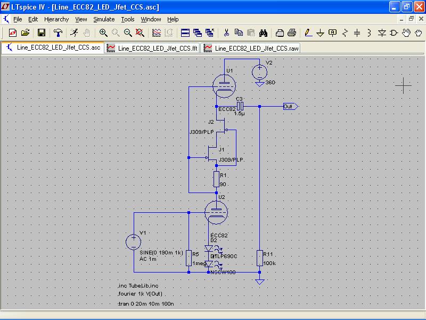This screenshot has width=426, height=320.
Task: Open the LTspice document system menu icon
Action: point(6,19)
